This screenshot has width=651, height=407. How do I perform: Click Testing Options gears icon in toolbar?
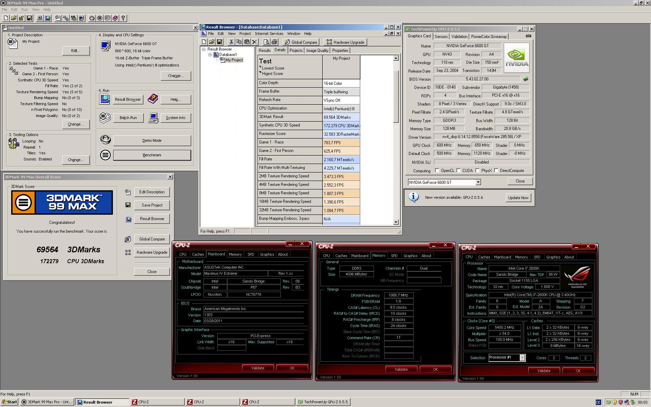click(74, 18)
